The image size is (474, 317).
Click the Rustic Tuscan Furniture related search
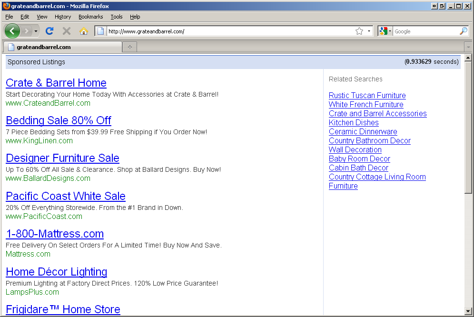tap(367, 95)
